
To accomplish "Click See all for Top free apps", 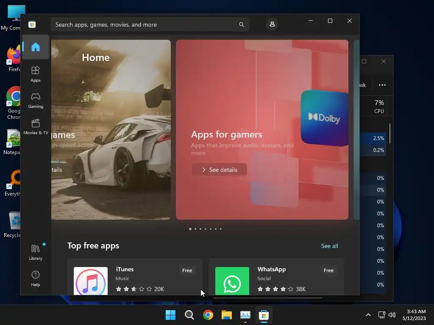I will pyautogui.click(x=329, y=246).
